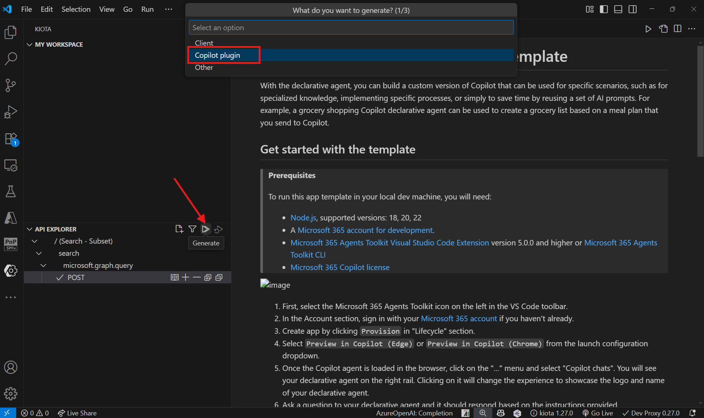Viewport: 704px width, 418px height.
Task: Click the zoom magnifier in status bar
Action: (x=483, y=413)
